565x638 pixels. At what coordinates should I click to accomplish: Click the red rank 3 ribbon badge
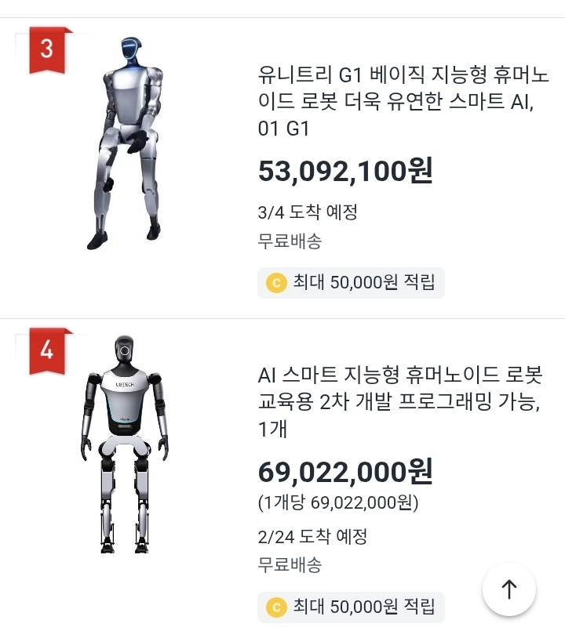(x=47, y=49)
